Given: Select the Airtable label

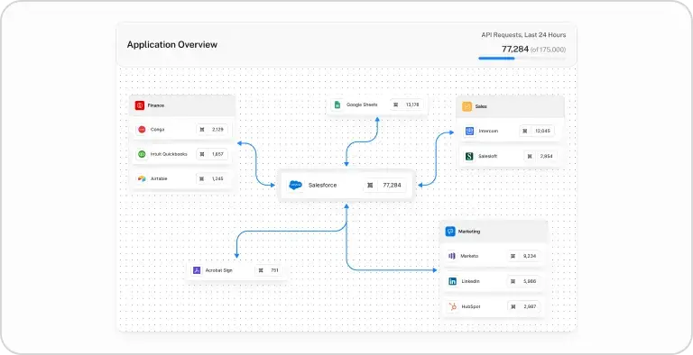Looking at the screenshot, I should 159,178.
